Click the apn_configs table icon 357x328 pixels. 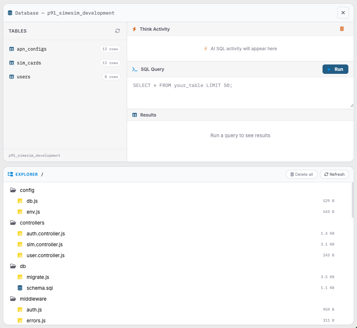[x=12, y=49]
